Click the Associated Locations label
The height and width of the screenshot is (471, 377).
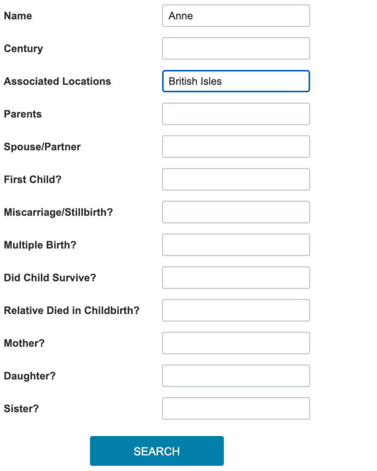tap(58, 81)
